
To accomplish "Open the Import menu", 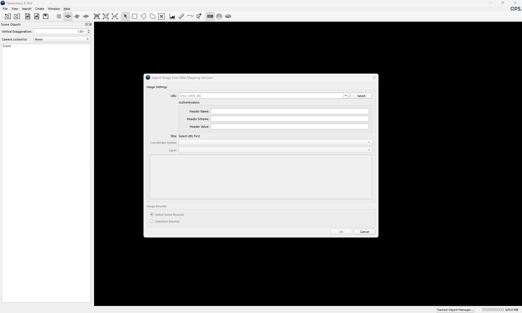I will pos(27,9).
